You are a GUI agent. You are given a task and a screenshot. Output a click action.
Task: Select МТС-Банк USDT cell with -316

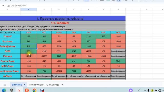[29, 66]
